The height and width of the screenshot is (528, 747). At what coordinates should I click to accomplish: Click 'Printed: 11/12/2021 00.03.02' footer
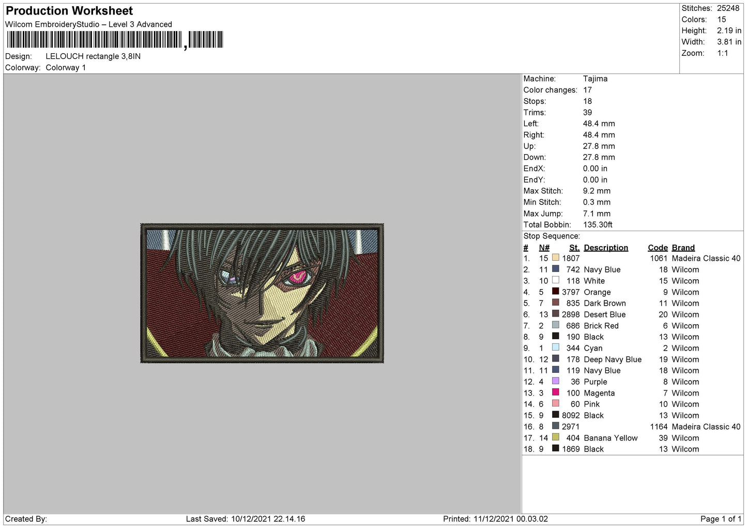click(x=495, y=519)
